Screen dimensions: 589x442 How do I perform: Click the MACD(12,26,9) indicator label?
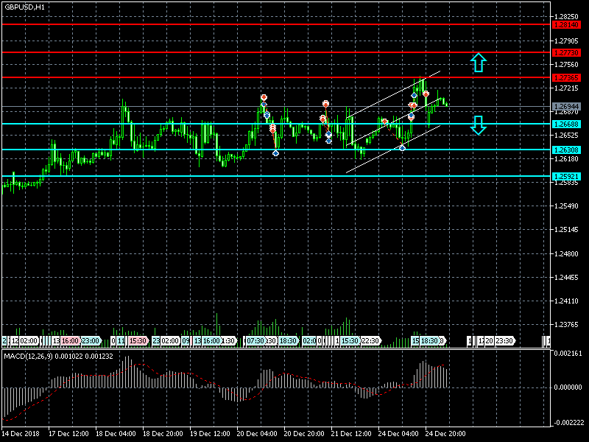coord(57,356)
